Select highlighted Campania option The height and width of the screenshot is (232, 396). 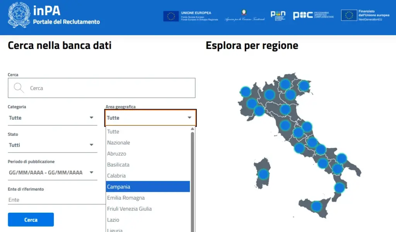point(148,186)
